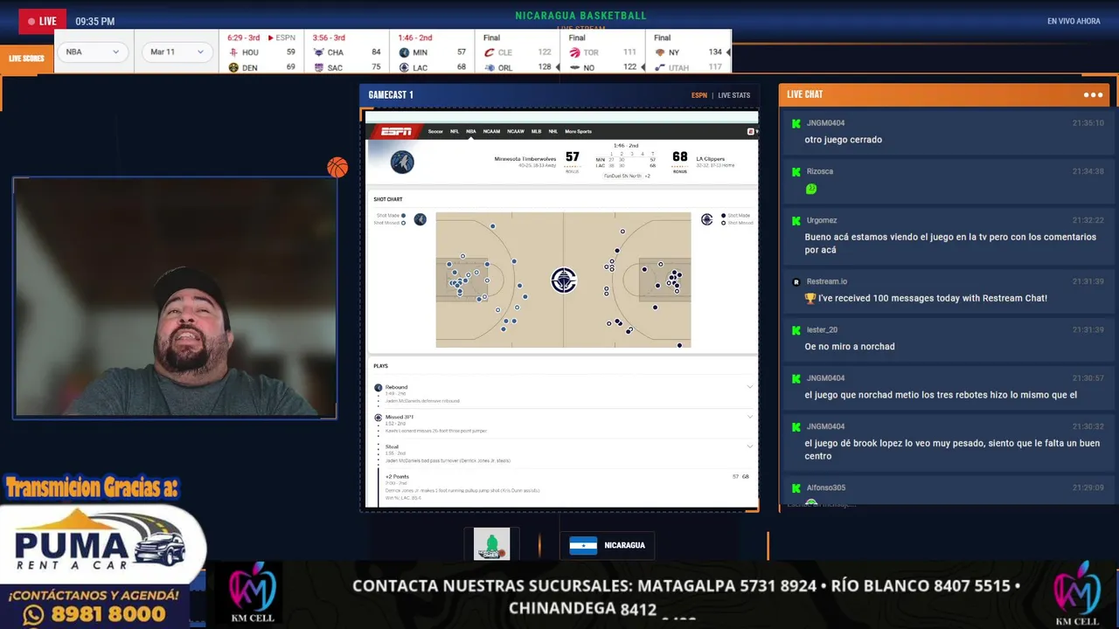Select MLB in the ESPN nav bar
Image resolution: width=1119 pixels, height=629 pixels.
pos(537,131)
